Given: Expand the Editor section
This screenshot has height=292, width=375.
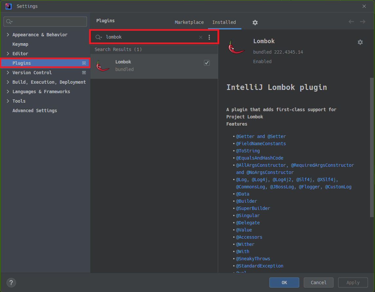Looking at the screenshot, I should tap(8, 54).
